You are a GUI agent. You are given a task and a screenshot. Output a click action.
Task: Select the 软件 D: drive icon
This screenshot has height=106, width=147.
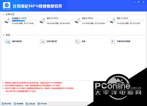[x=43, y=20]
